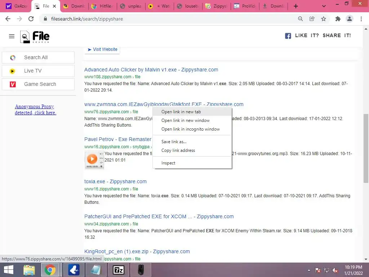This screenshot has height=277, width=369.
Task: Open 7-Zip from the taskbar
Action: [x=119, y=270]
